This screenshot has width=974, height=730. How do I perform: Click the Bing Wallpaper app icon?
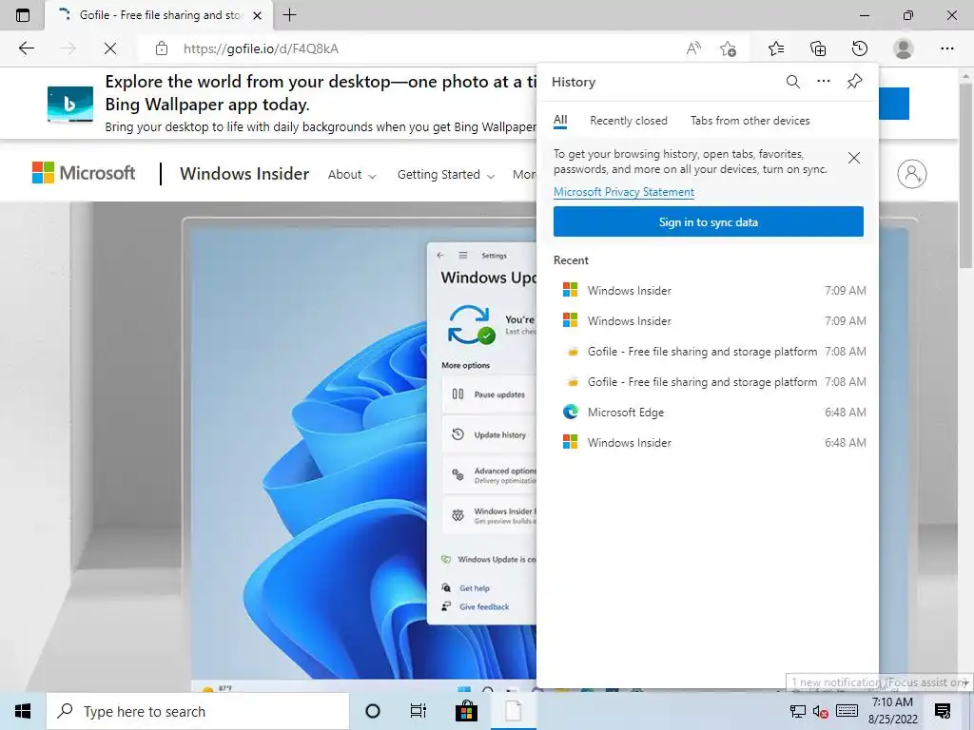[x=70, y=104]
